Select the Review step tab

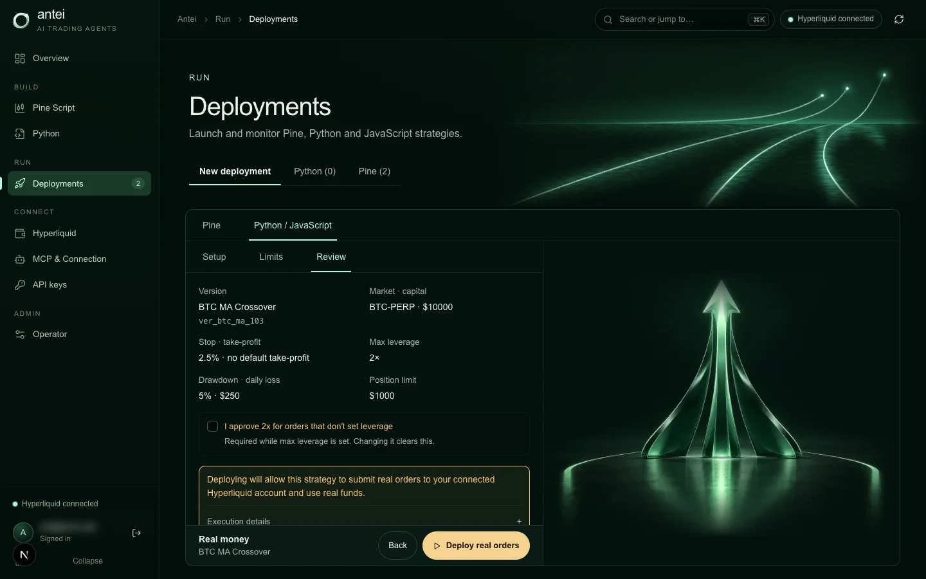pyautogui.click(x=331, y=257)
